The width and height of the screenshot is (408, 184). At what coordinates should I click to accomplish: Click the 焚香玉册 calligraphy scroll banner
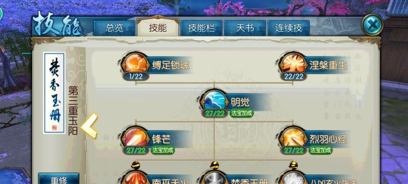click(54, 93)
